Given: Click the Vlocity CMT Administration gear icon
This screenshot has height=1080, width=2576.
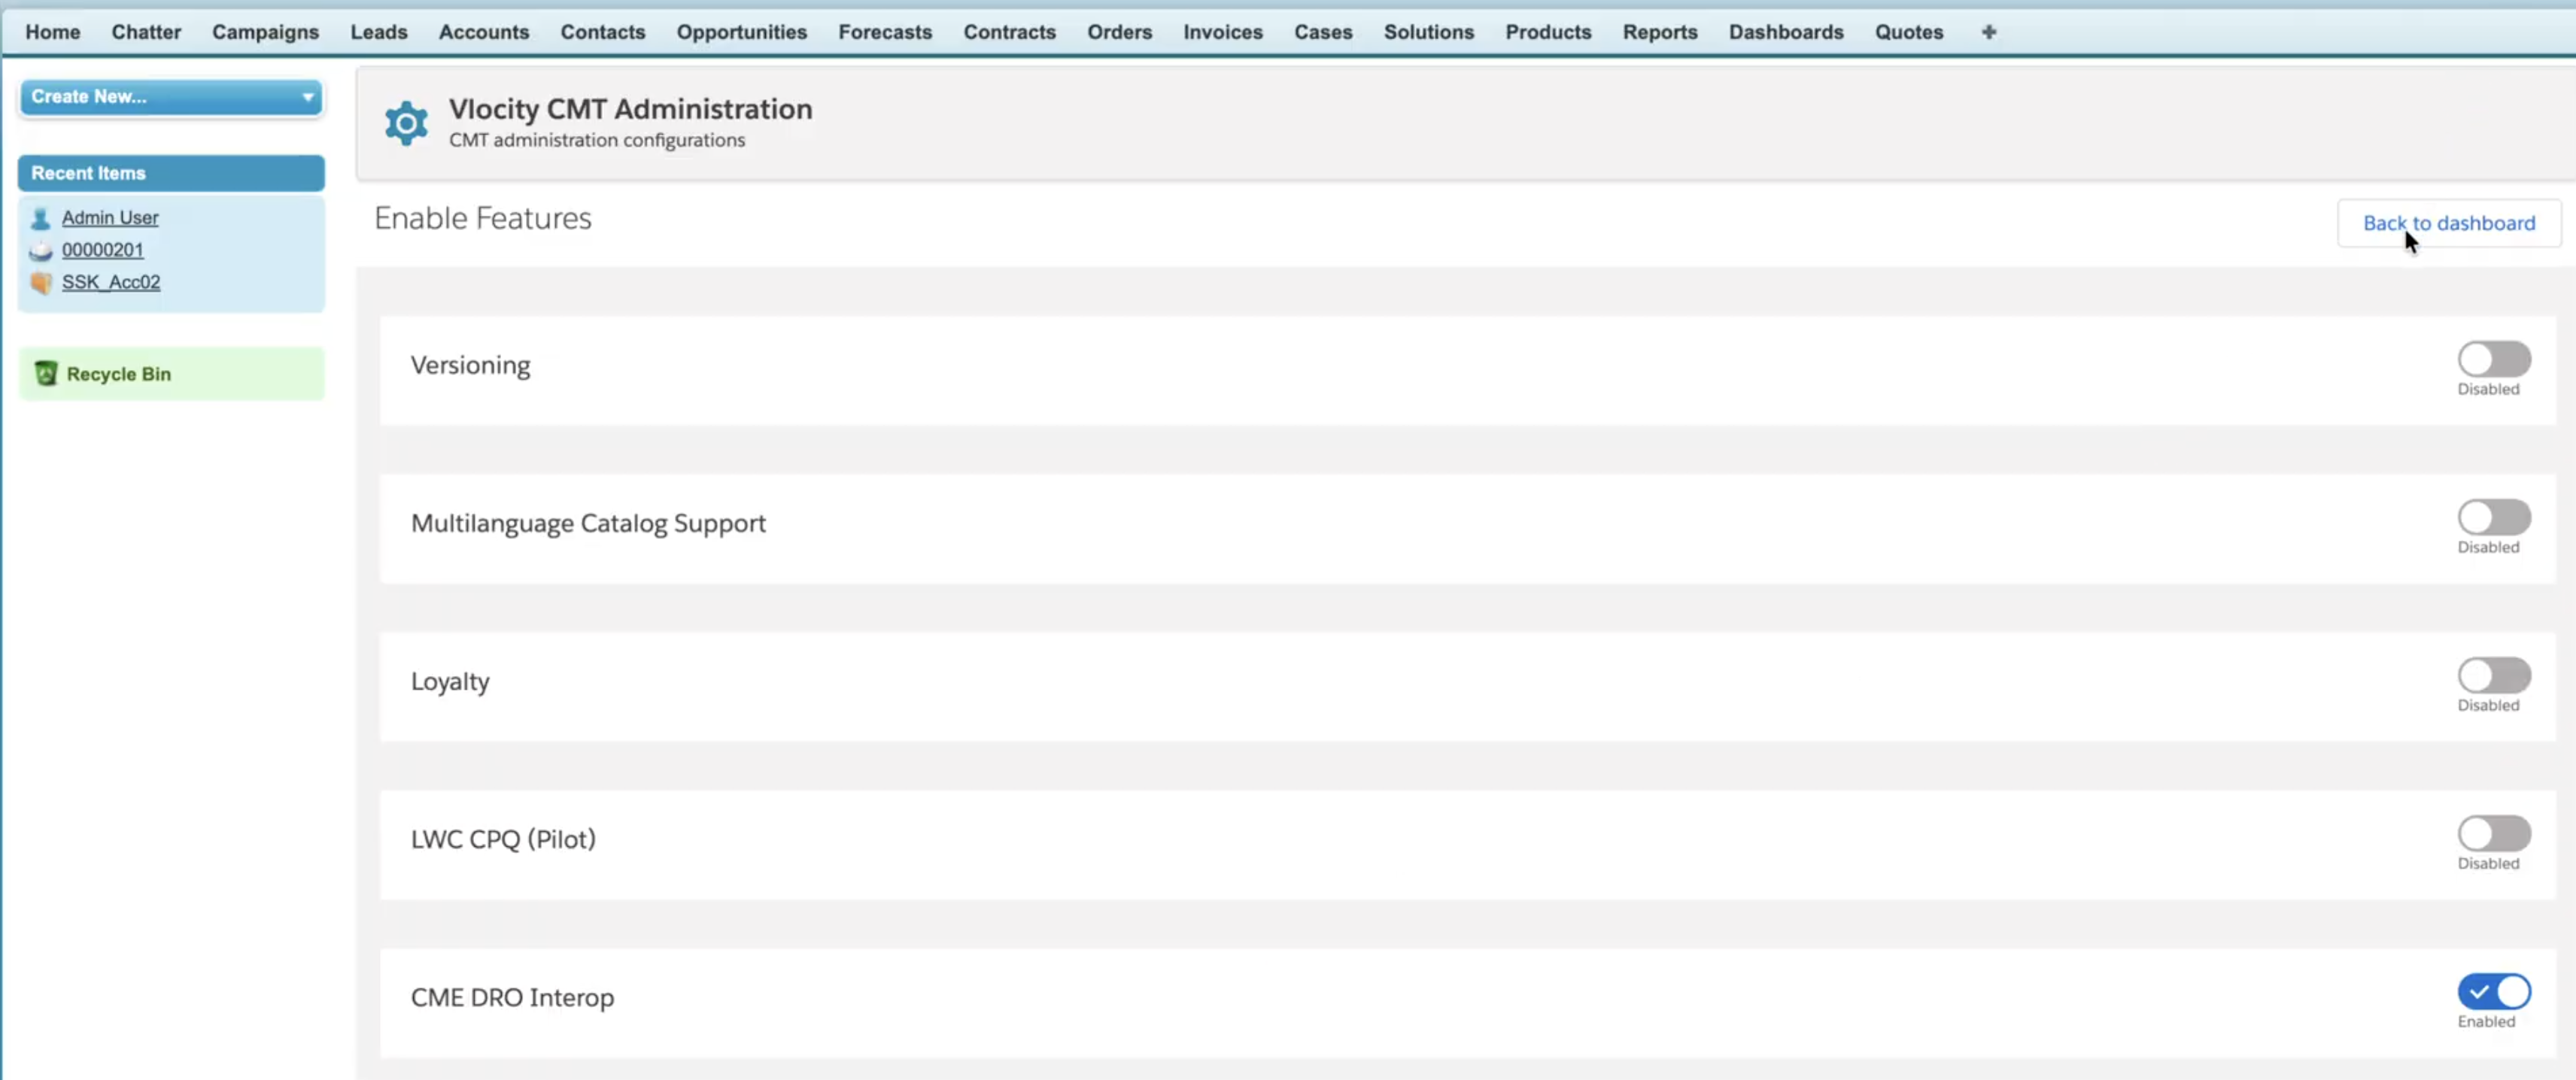Looking at the screenshot, I should [406, 123].
